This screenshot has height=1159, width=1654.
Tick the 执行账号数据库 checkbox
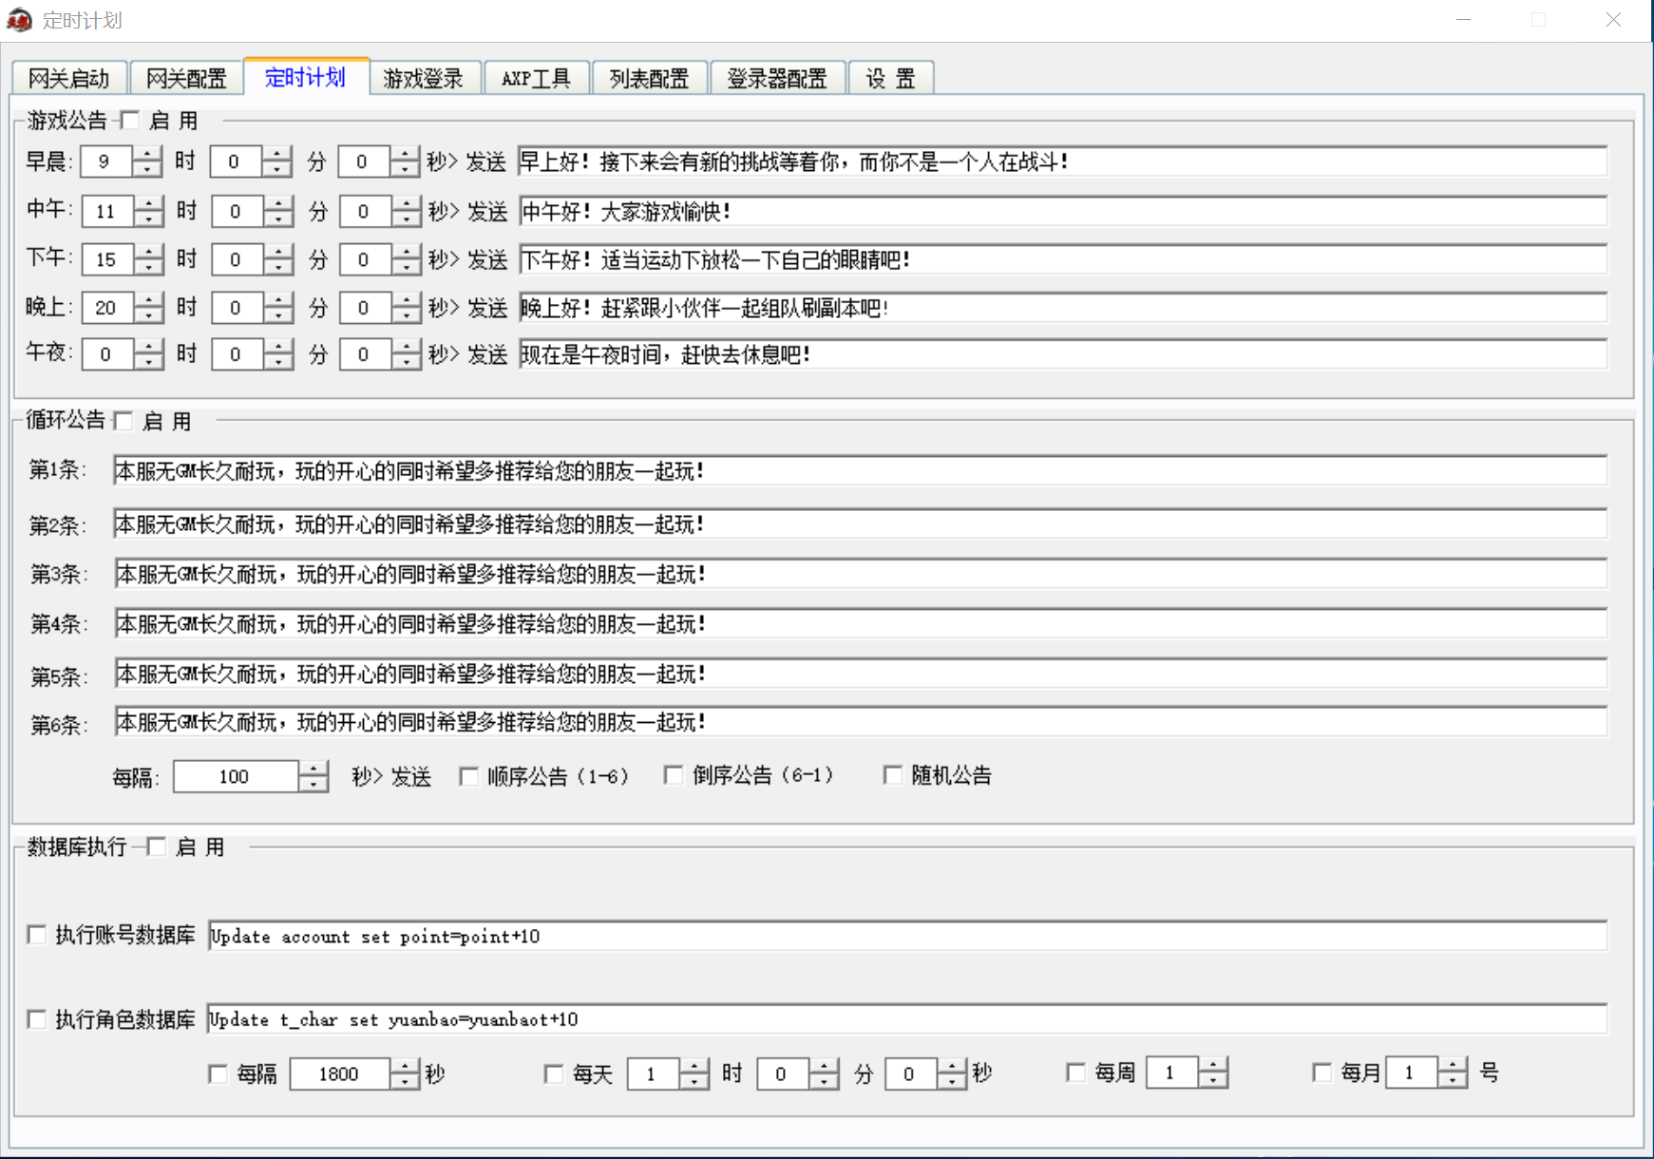point(37,935)
